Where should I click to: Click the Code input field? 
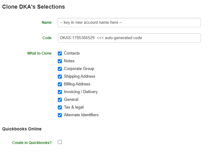click(x=129, y=38)
